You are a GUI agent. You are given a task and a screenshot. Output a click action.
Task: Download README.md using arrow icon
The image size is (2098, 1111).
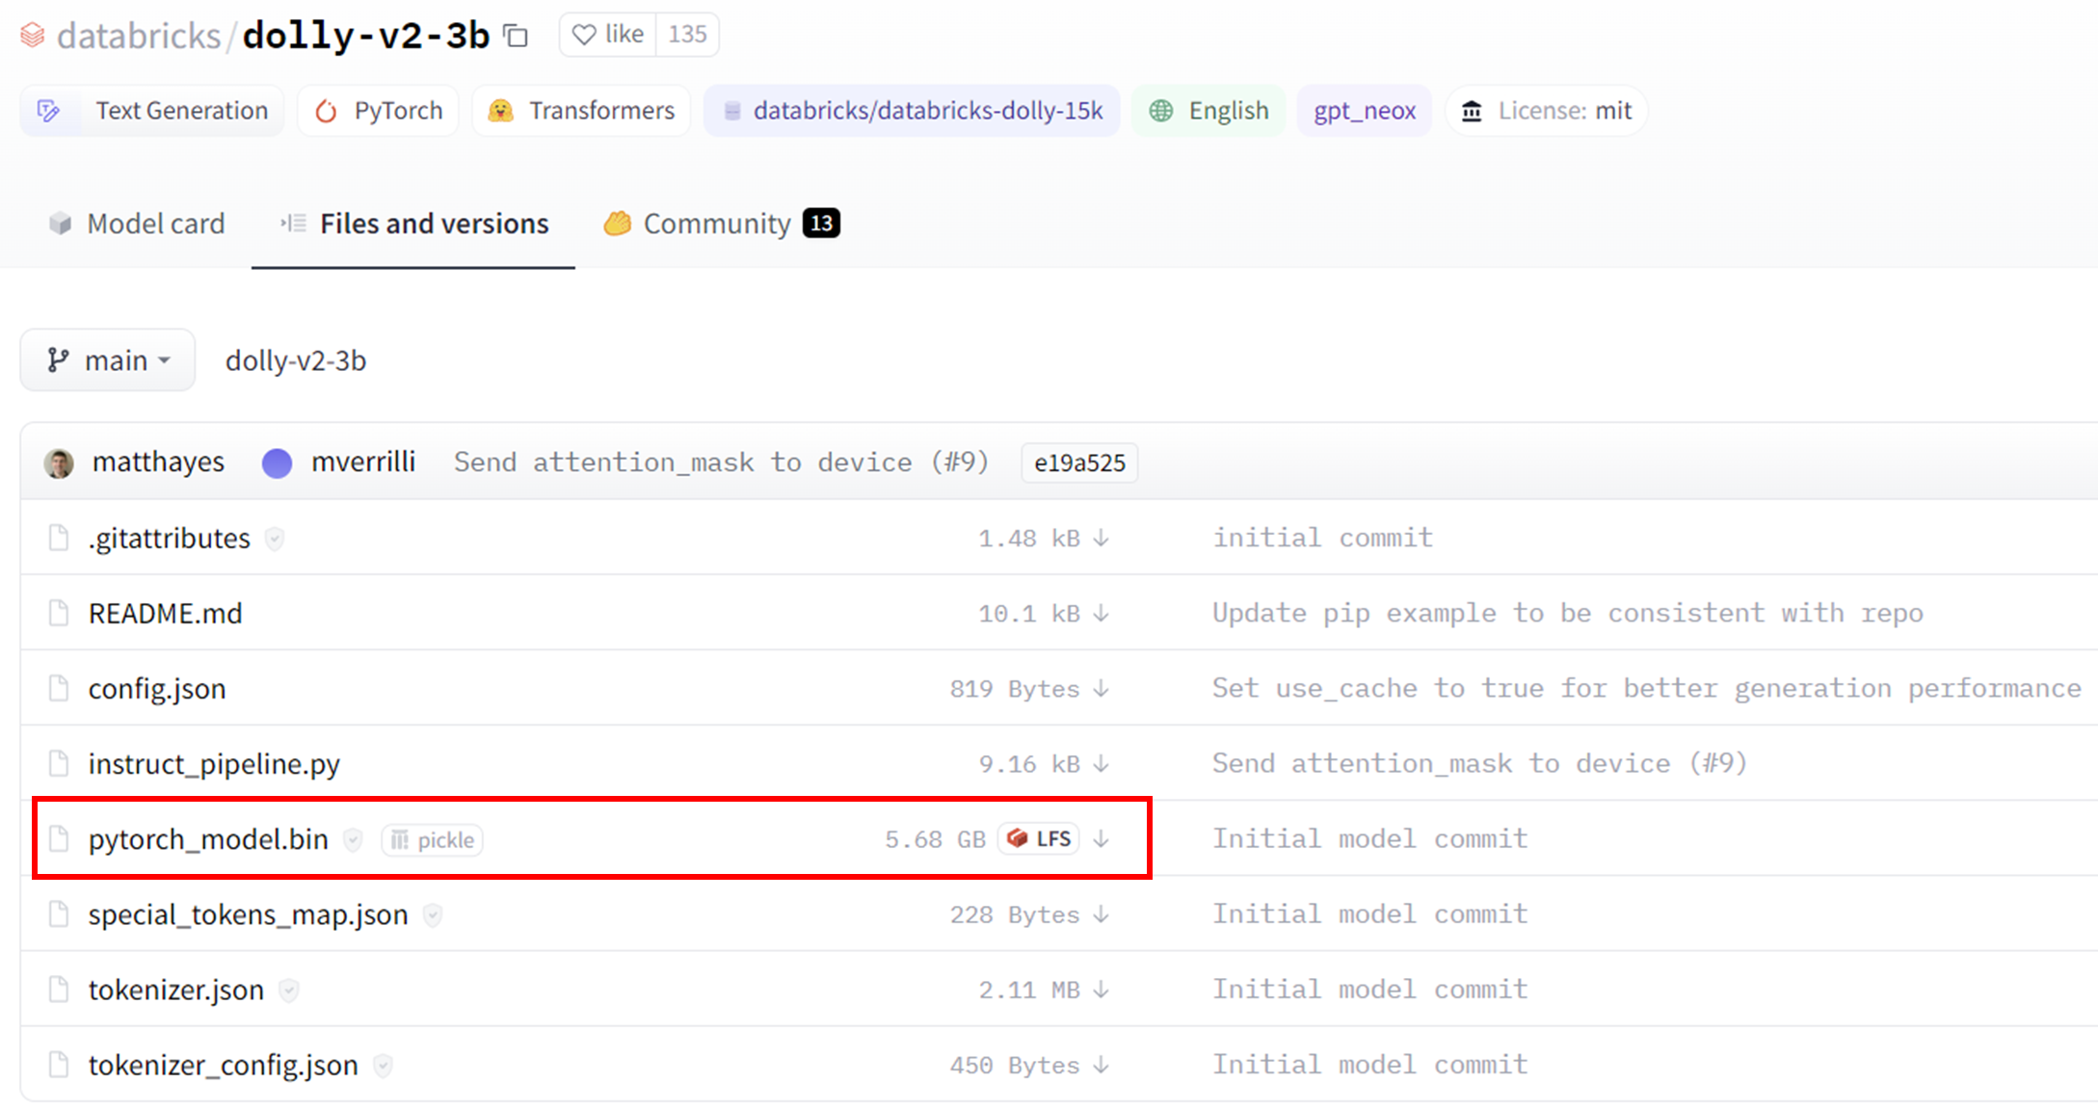pyautogui.click(x=1102, y=614)
